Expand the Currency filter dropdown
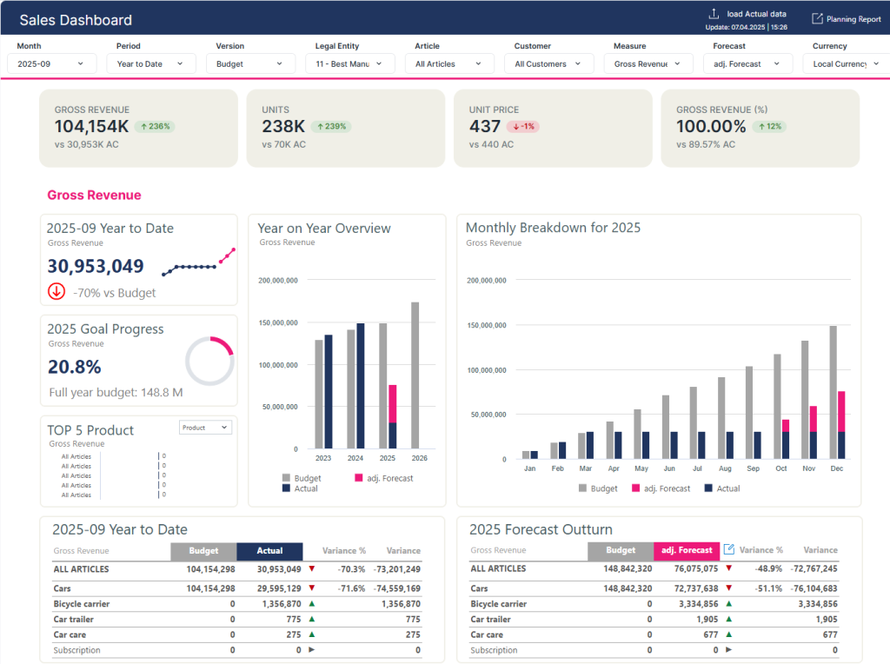This screenshot has height=664, width=890. tap(846, 63)
